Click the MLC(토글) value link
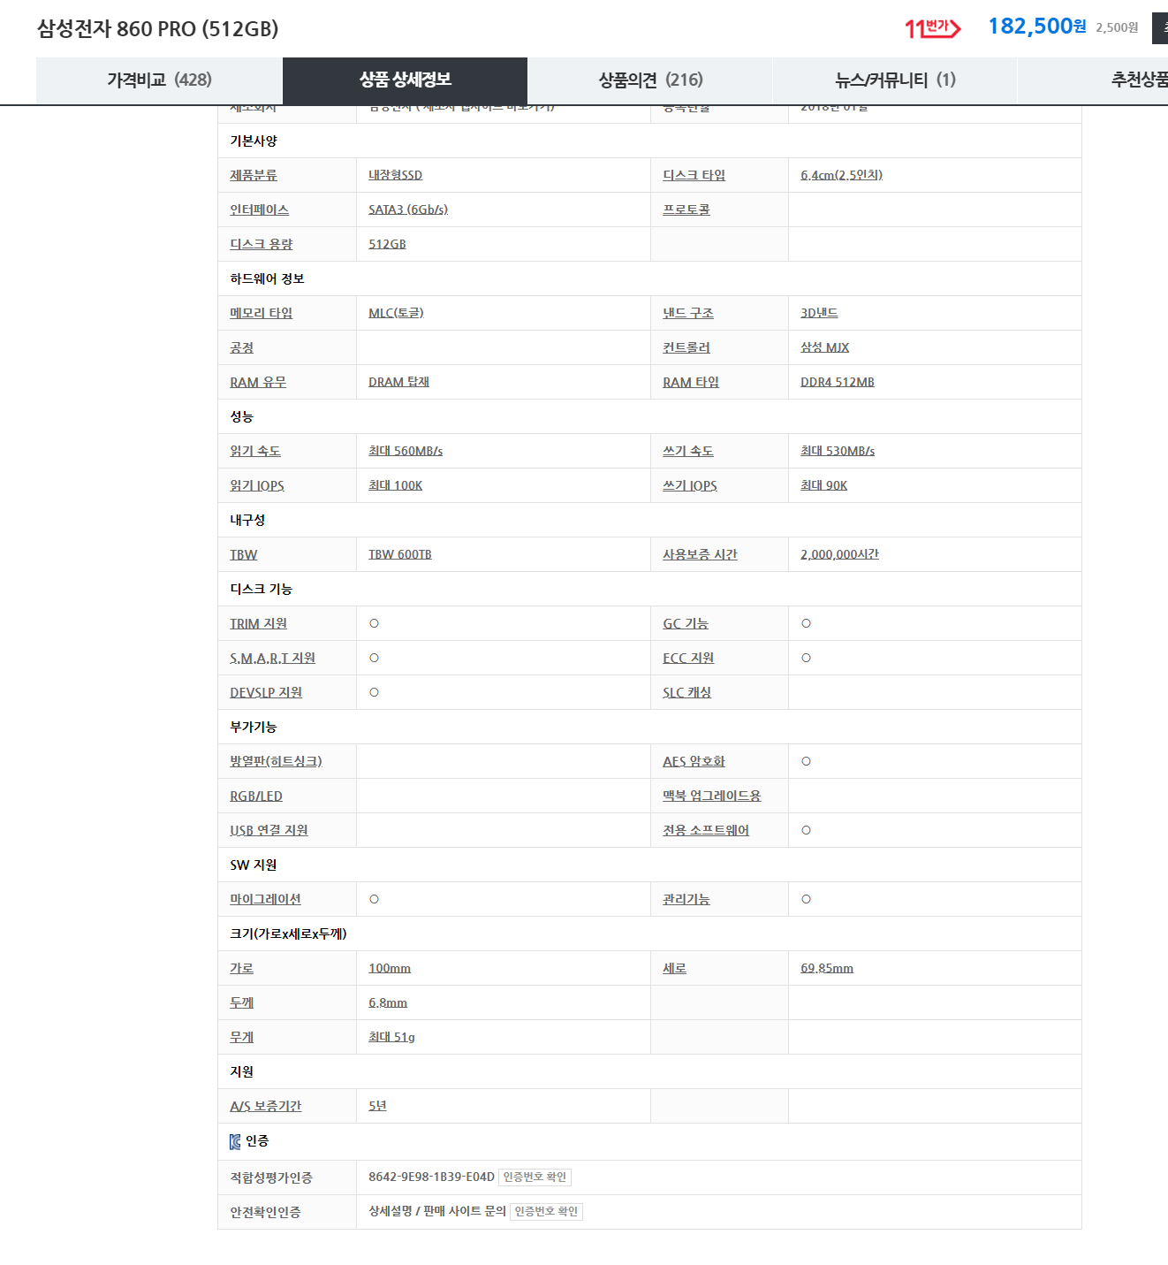1168x1265 pixels. point(396,313)
